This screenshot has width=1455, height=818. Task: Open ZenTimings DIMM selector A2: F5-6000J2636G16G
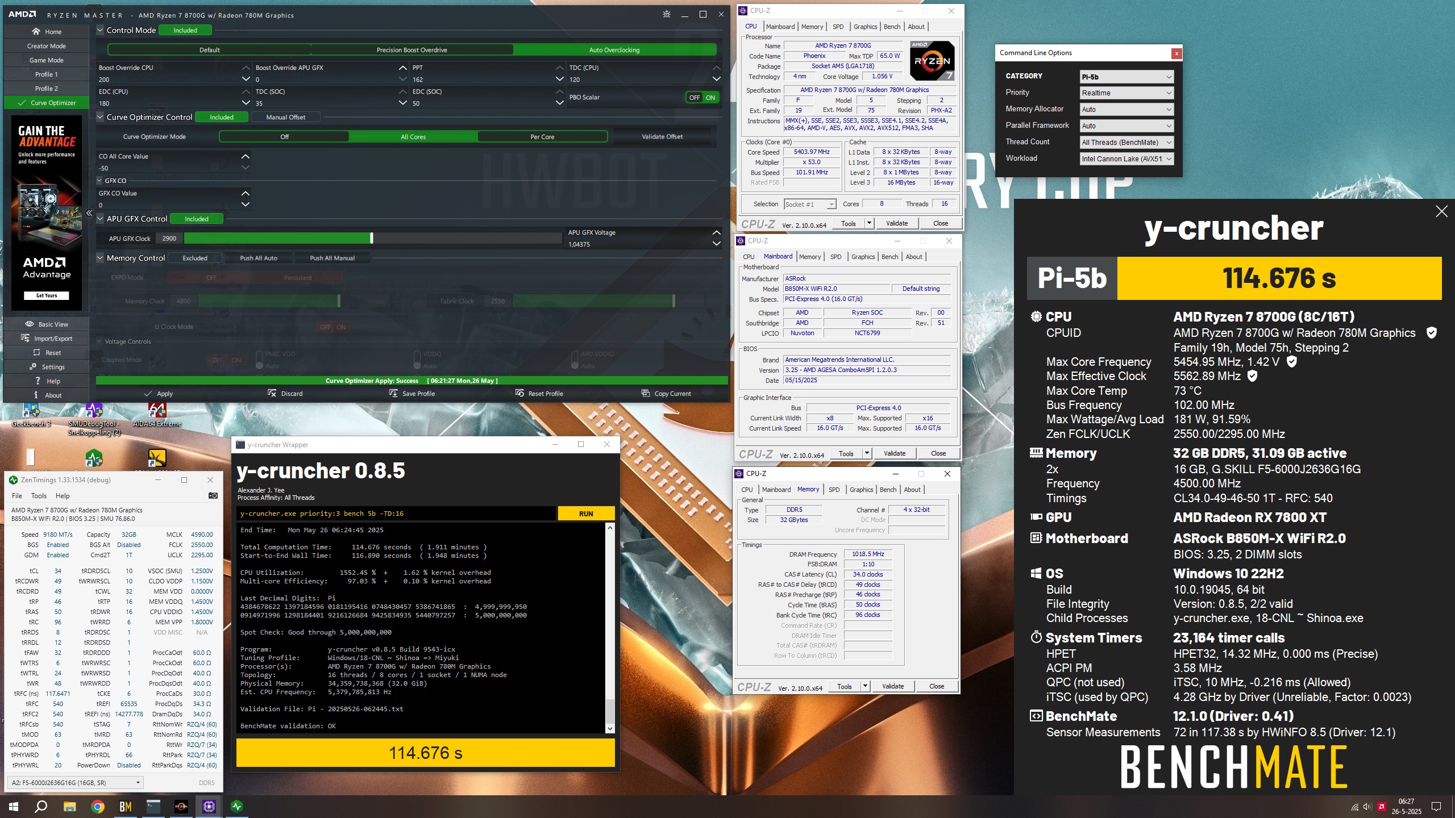point(75,783)
